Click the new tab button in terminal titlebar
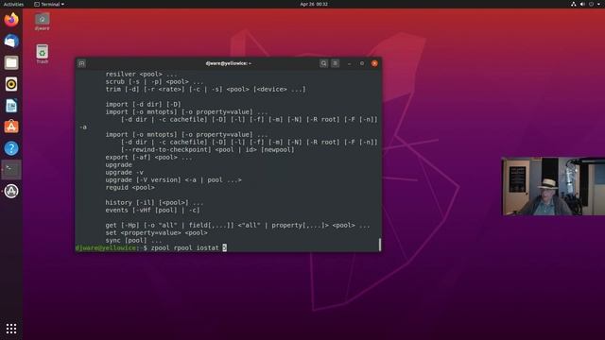The image size is (605, 340). point(82,63)
